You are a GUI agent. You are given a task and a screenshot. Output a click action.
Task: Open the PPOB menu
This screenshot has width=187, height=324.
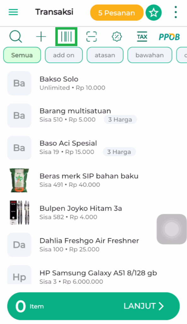169,36
